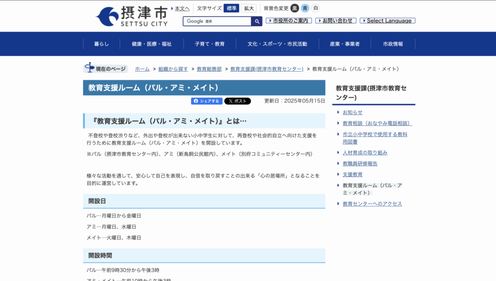Switch background color to 黒

[295, 8]
